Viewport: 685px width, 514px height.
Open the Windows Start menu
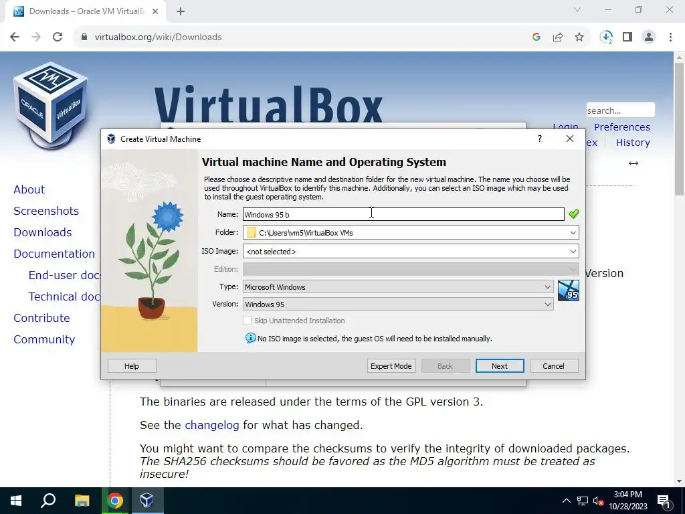click(x=16, y=501)
